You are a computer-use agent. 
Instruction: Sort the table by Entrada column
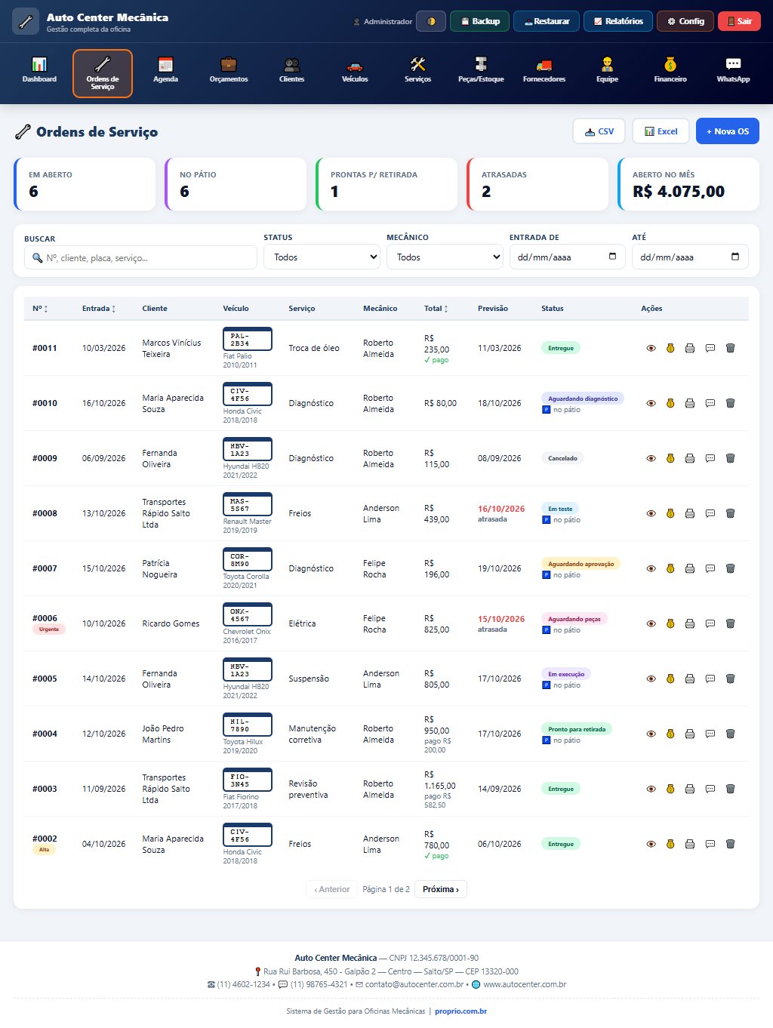99,309
